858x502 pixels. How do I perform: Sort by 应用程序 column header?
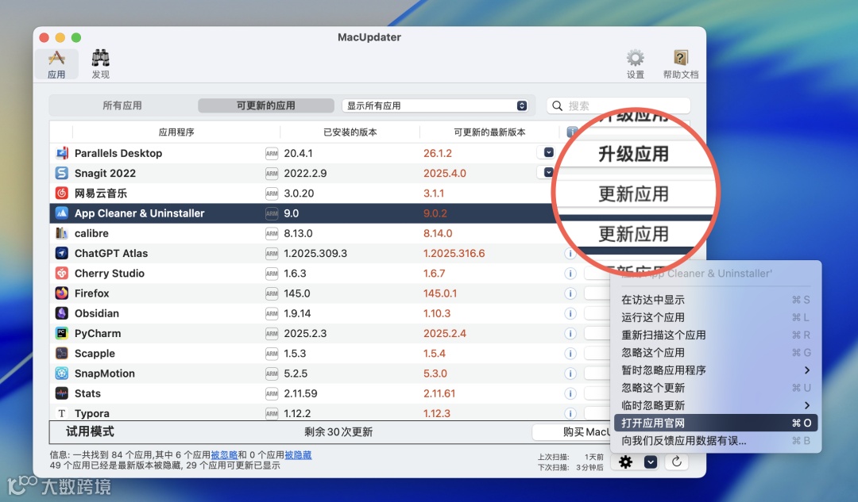pos(176,132)
